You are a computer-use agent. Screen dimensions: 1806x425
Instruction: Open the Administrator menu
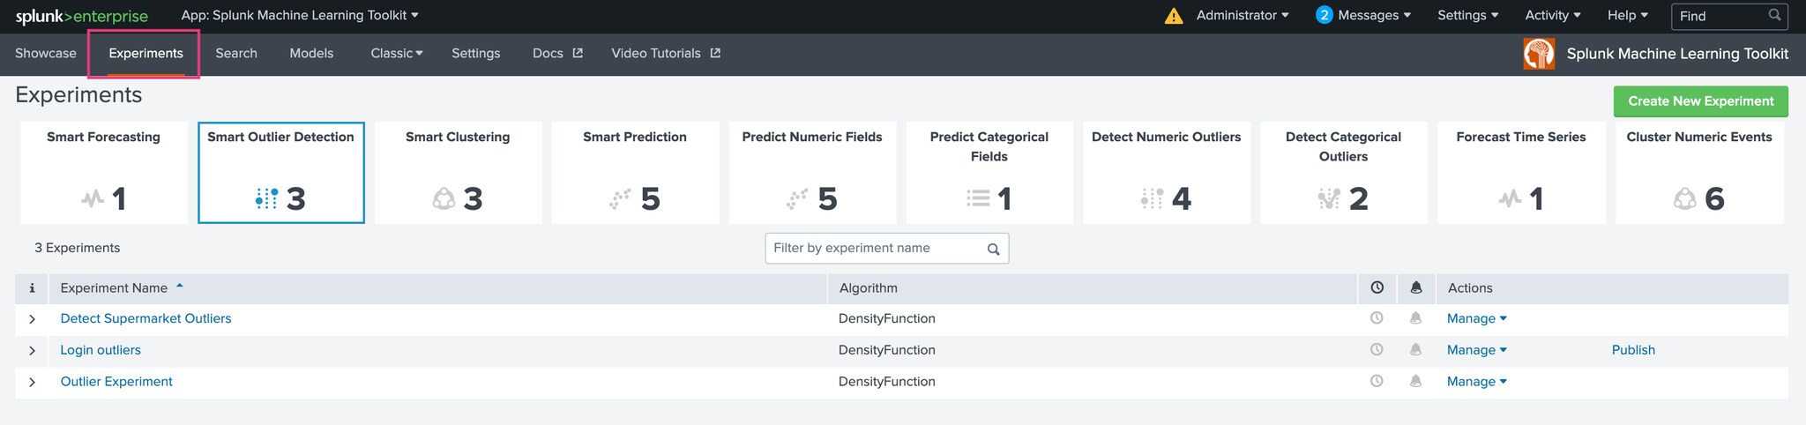coord(1243,15)
